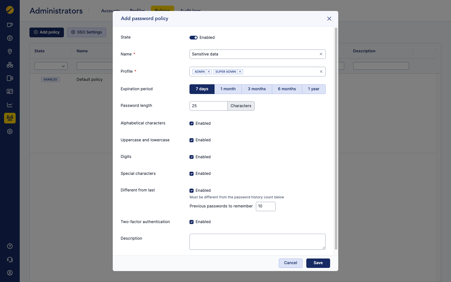Open the settings gear in sidebar
Screen dimensions: 451x282
pyautogui.click(x=10, y=131)
